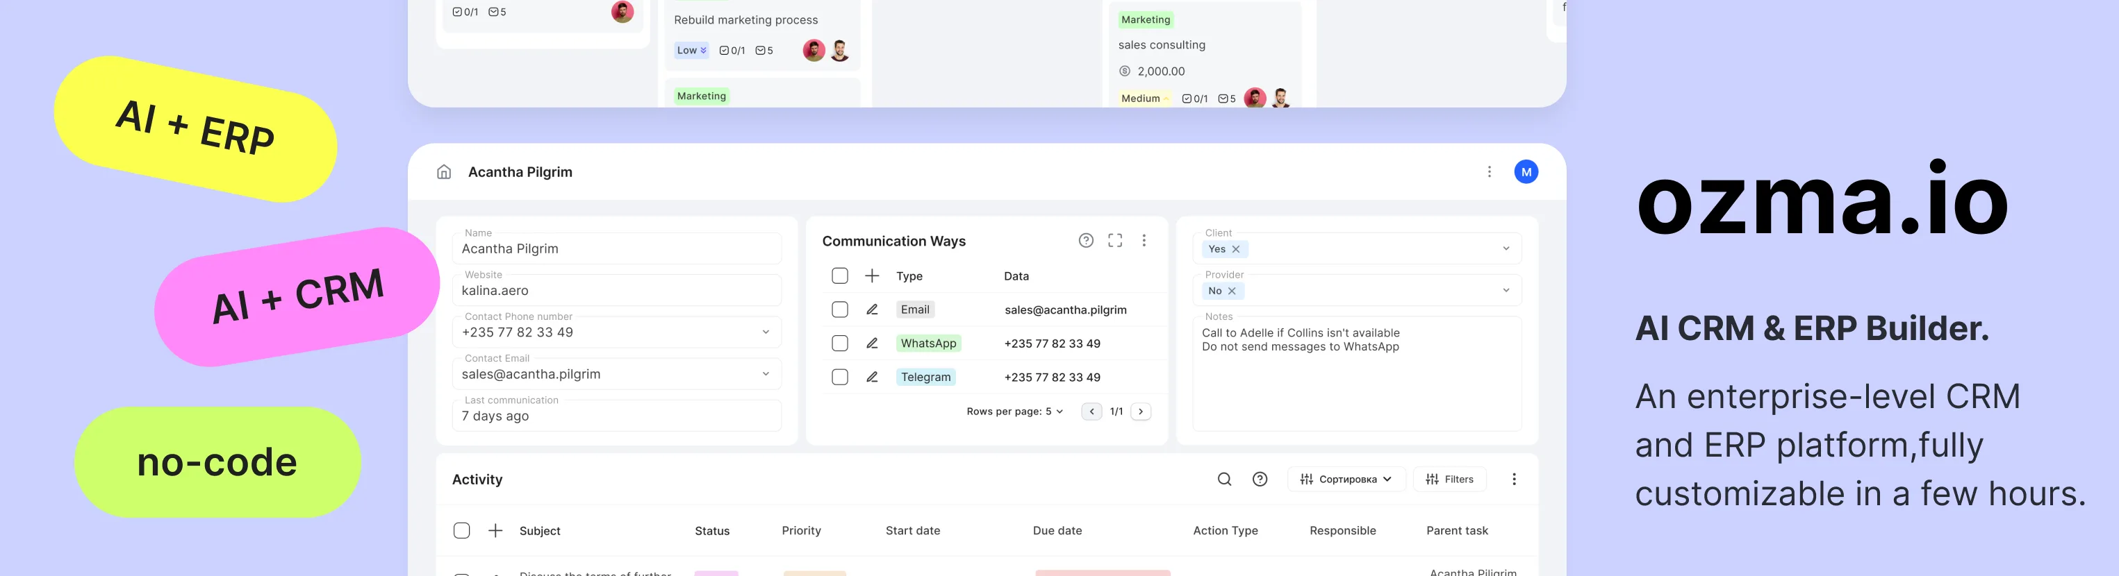This screenshot has height=576, width=2119.
Task: Sort by the Parent task column
Action: (1457, 531)
